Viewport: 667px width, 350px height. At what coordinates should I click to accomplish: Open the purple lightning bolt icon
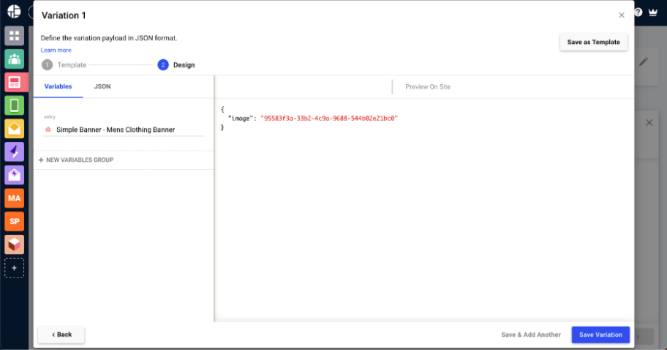(14, 152)
